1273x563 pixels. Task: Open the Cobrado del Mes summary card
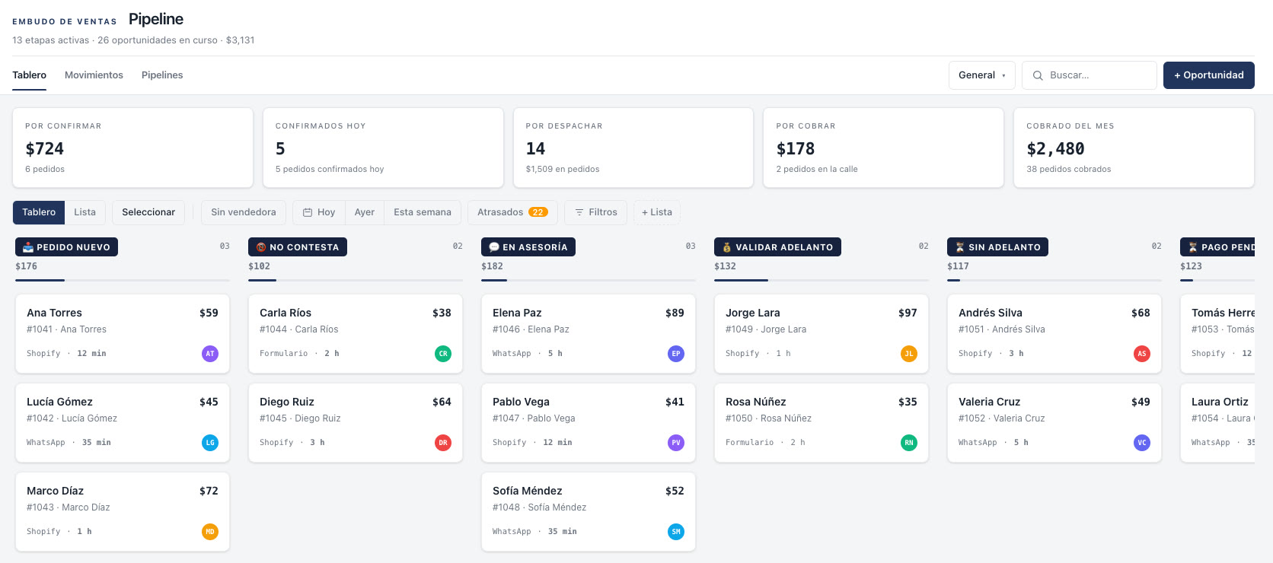(1134, 148)
